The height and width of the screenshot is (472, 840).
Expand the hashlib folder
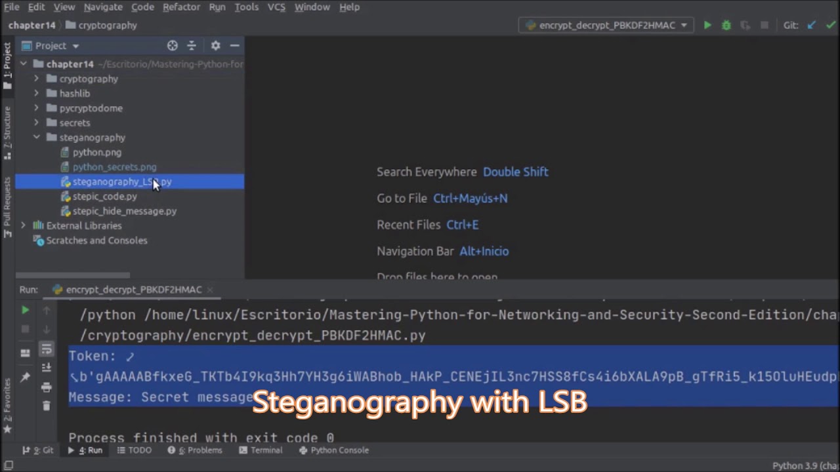36,93
